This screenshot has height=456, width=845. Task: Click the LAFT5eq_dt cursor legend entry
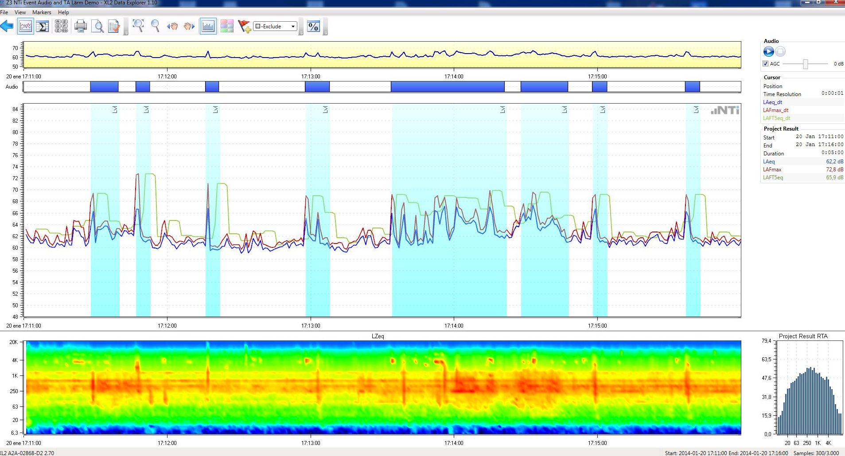776,118
